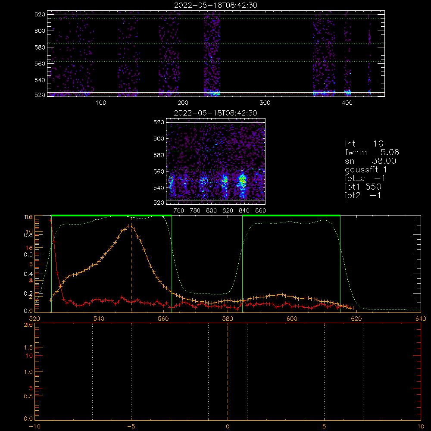This screenshot has height=431, width=431.
Task: Click the 560 y-axis label of top plot
Action: (x=40, y=63)
